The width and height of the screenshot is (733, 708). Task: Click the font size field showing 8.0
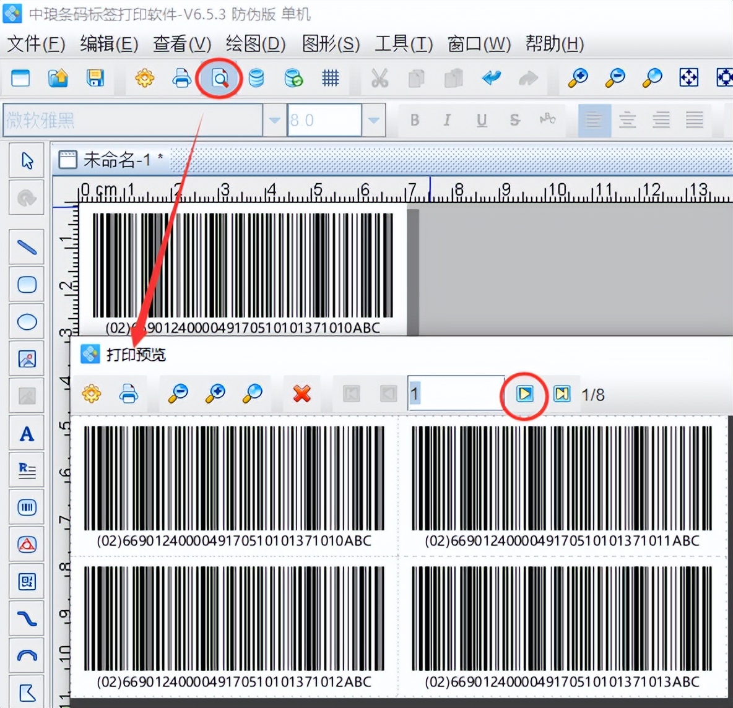click(324, 121)
